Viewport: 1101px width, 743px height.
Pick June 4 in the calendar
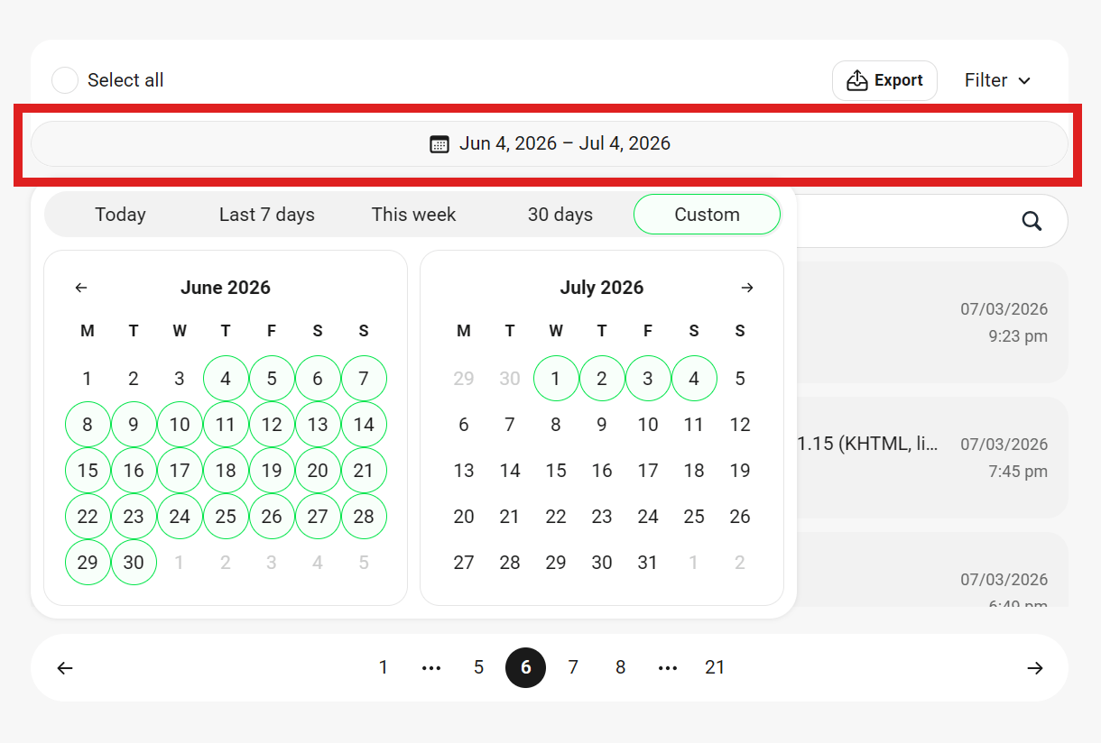(226, 379)
